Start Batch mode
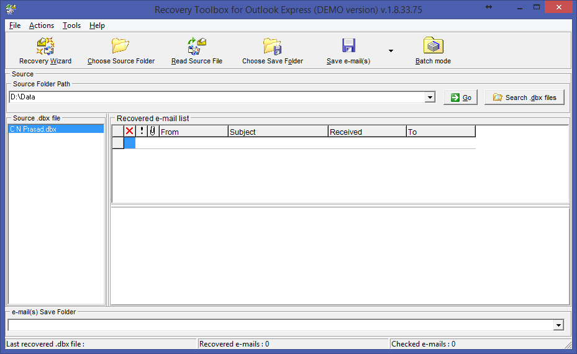 [433, 51]
